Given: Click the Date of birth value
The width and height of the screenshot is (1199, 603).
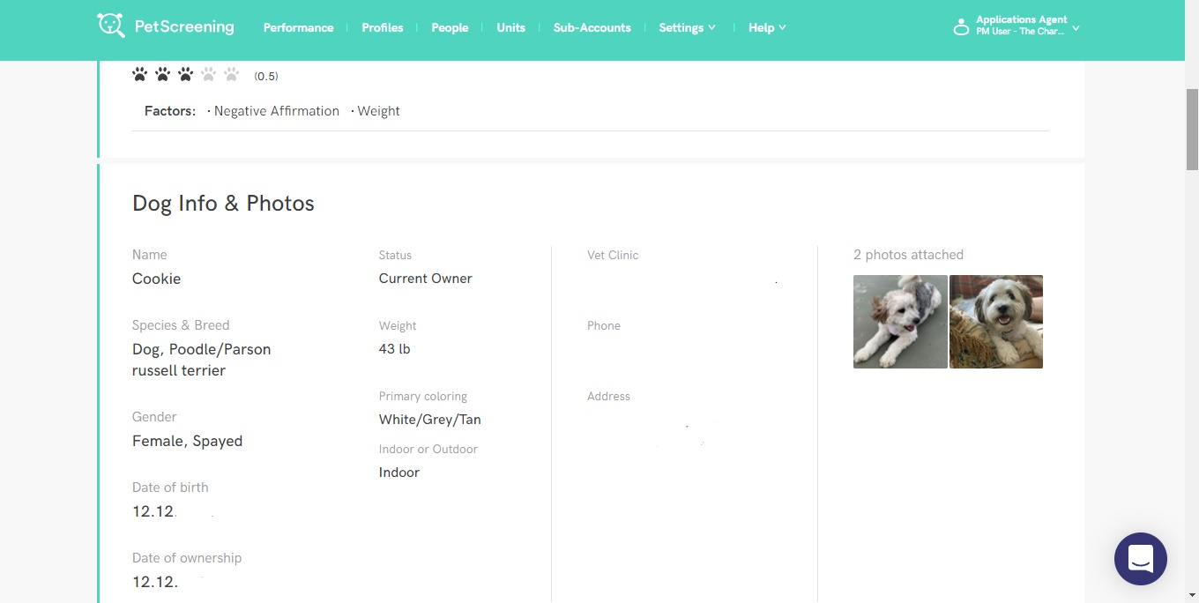Looking at the screenshot, I should (x=154, y=511).
